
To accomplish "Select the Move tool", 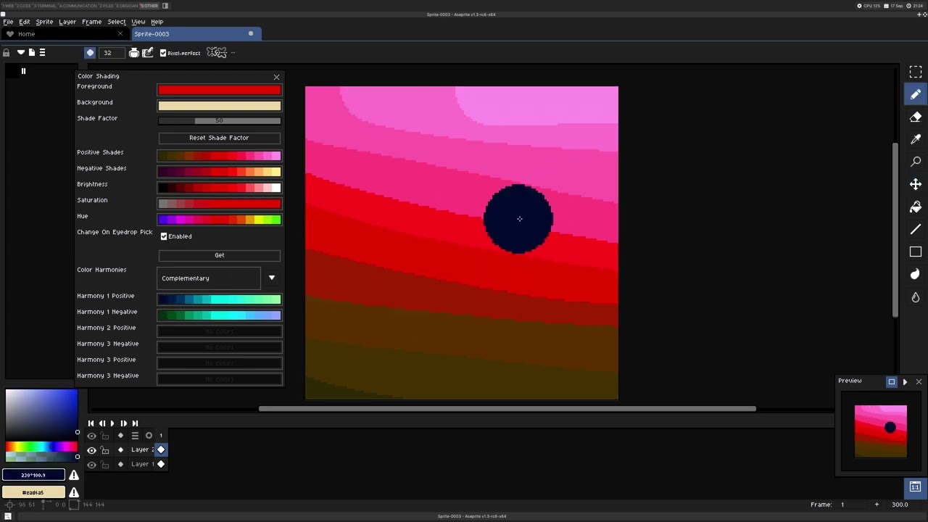I will pyautogui.click(x=916, y=184).
